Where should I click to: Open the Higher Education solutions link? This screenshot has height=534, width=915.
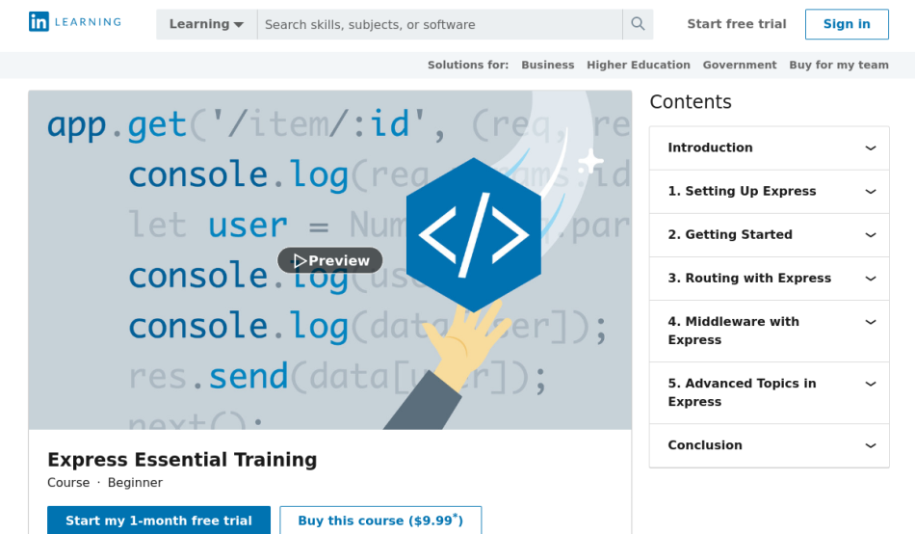[639, 65]
